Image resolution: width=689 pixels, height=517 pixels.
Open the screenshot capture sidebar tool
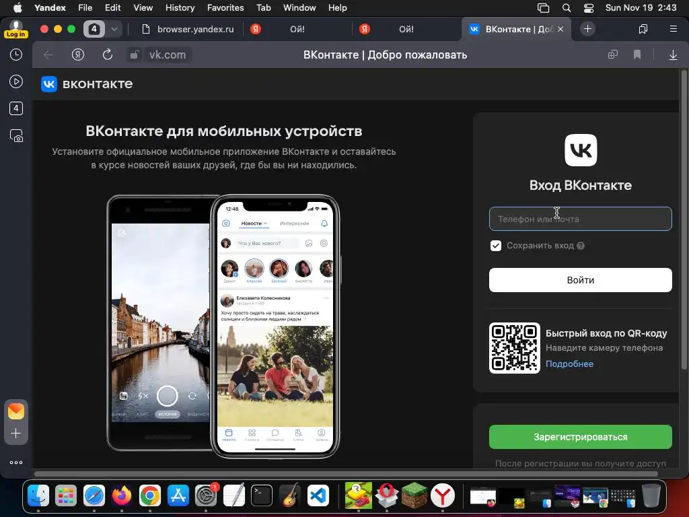[x=16, y=135]
